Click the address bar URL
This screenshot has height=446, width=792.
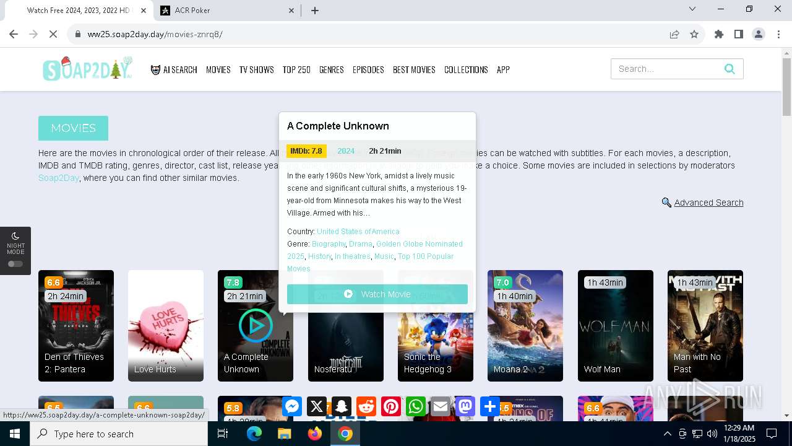click(x=155, y=34)
